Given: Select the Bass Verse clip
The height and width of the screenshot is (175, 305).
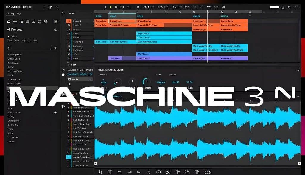Looking at the screenshot, I should point(115,58).
